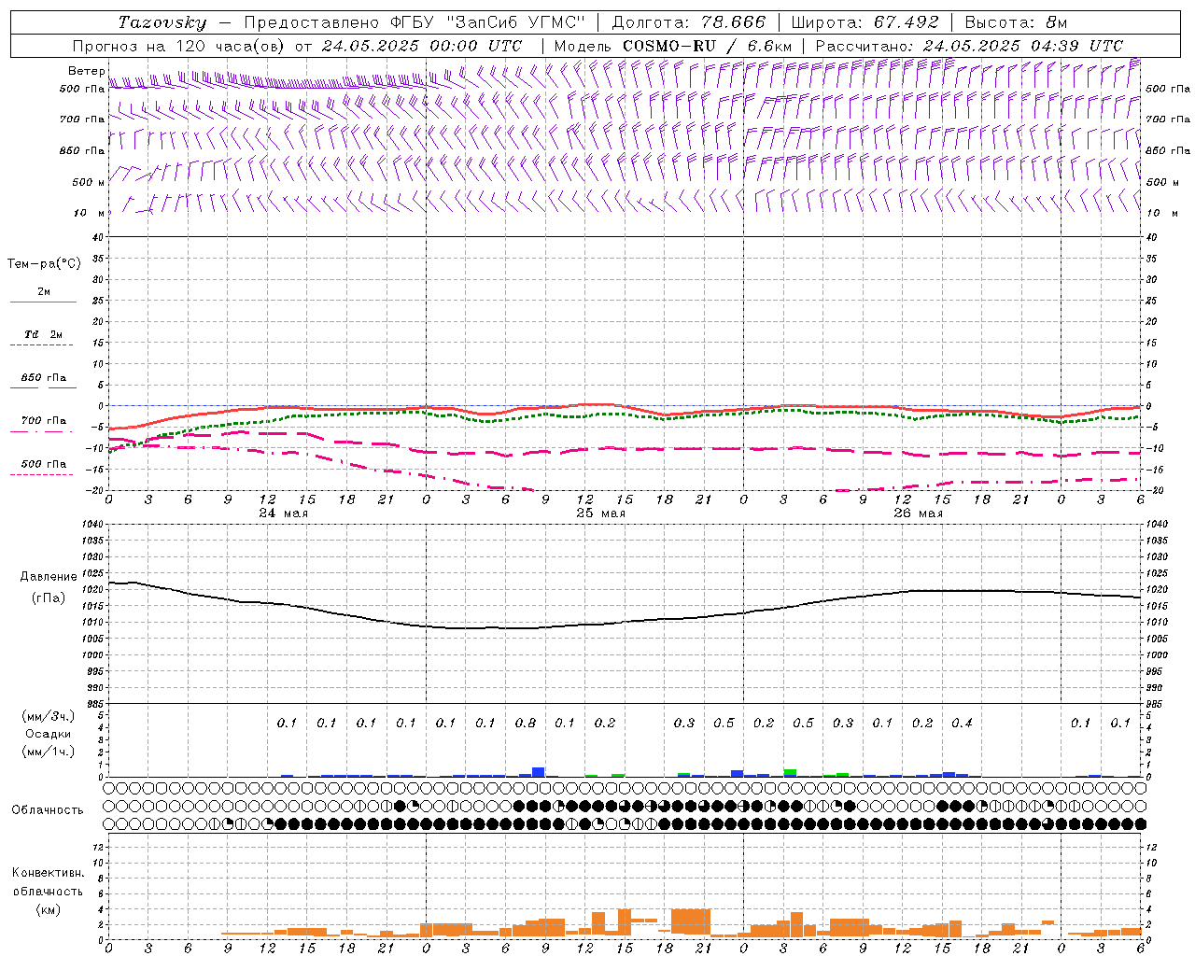Click the "(км)" kilometres unit label
This screenshot has height=956, width=1195.
[x=48, y=909]
